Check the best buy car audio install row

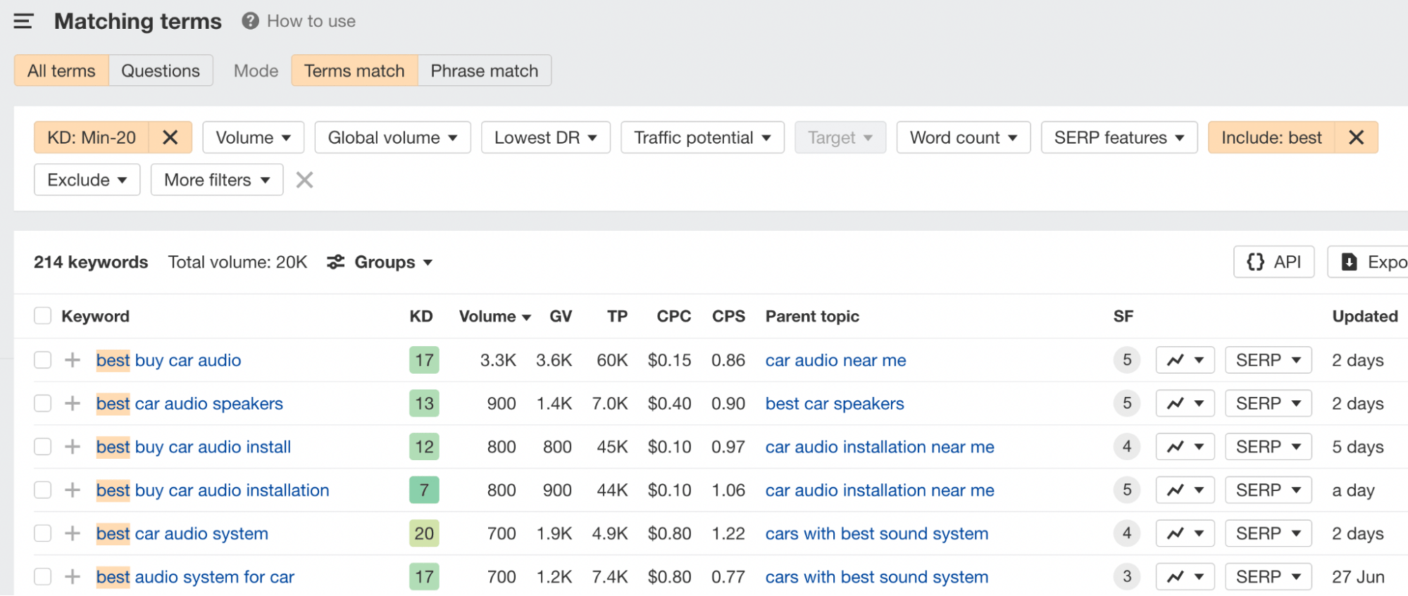(43, 447)
